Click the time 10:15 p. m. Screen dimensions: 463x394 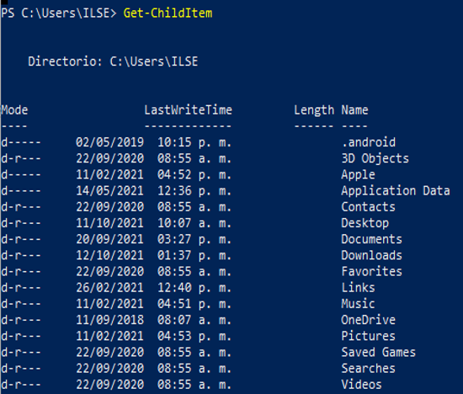click(194, 142)
